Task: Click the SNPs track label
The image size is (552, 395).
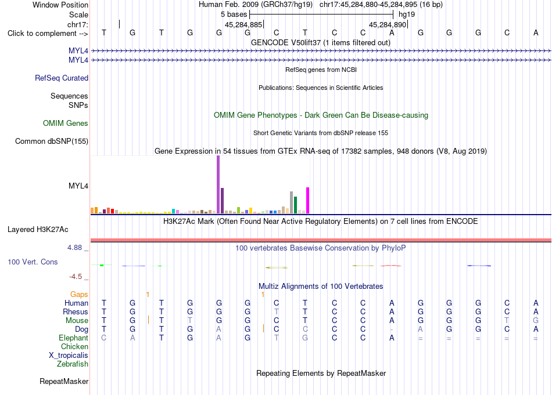Action: (x=78, y=105)
